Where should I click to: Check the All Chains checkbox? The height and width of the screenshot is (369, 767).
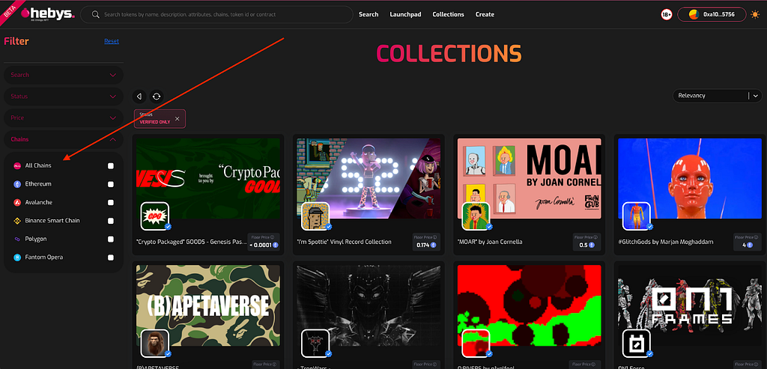coord(111,166)
